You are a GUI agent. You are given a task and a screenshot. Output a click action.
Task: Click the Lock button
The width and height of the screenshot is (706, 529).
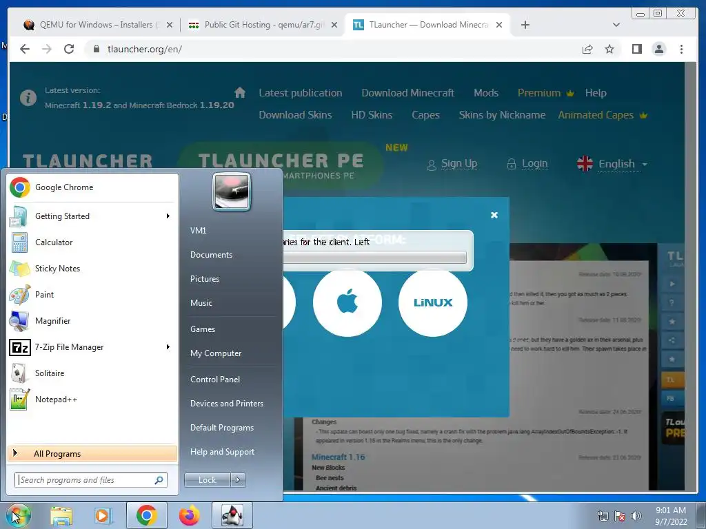click(207, 480)
